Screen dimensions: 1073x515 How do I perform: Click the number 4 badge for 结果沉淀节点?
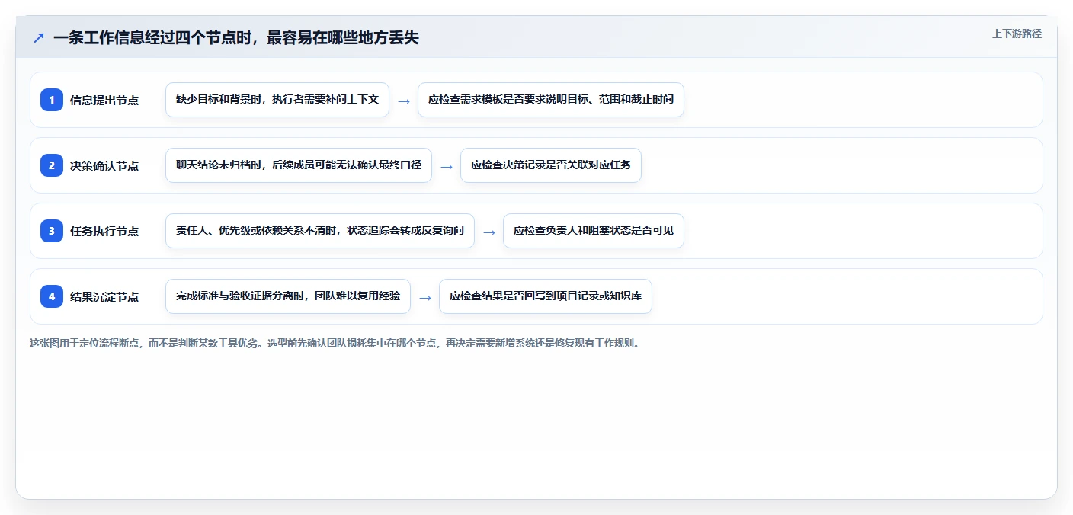tap(52, 296)
